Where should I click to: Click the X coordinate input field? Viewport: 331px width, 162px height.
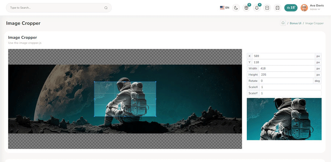click(283, 56)
